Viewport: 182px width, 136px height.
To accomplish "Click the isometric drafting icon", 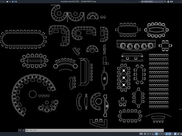I will [x=161, y=134].
